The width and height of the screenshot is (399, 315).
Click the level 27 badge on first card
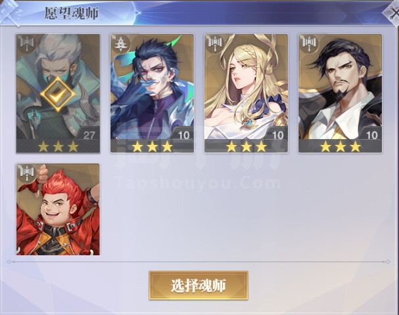click(x=89, y=135)
